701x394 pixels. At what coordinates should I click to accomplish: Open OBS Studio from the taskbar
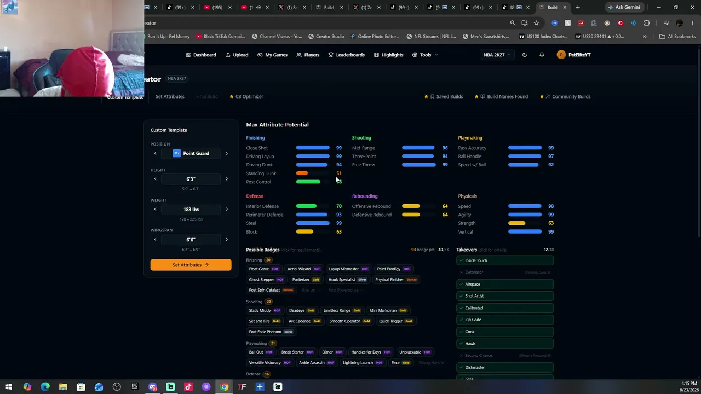[x=117, y=387]
